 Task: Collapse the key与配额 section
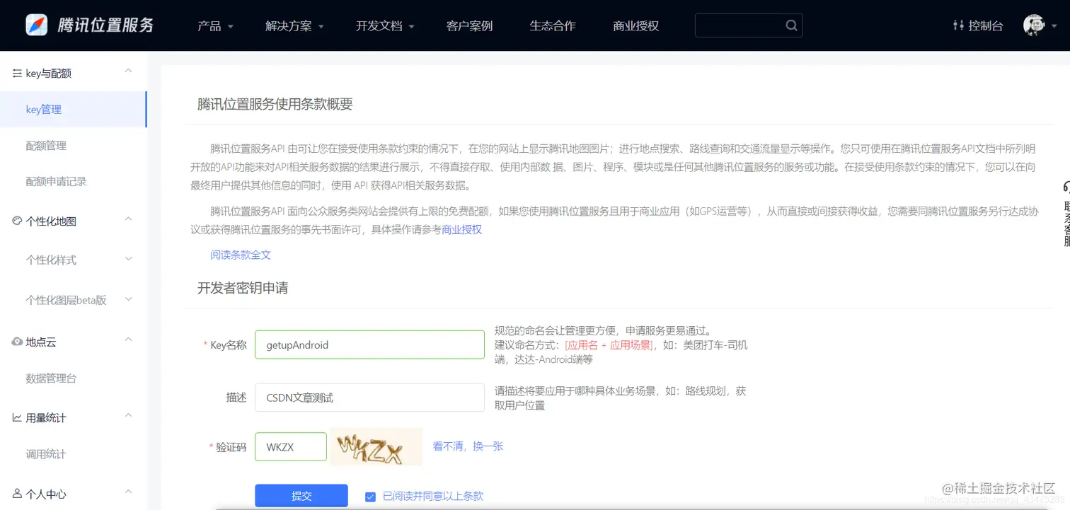pos(128,71)
